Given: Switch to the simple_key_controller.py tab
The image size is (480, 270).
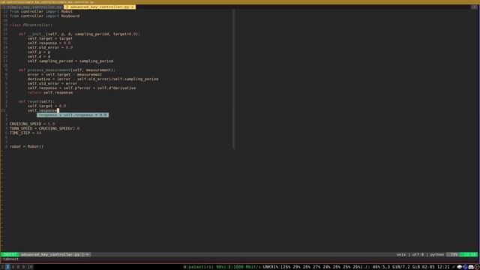Looking at the screenshot, I should (32, 7).
